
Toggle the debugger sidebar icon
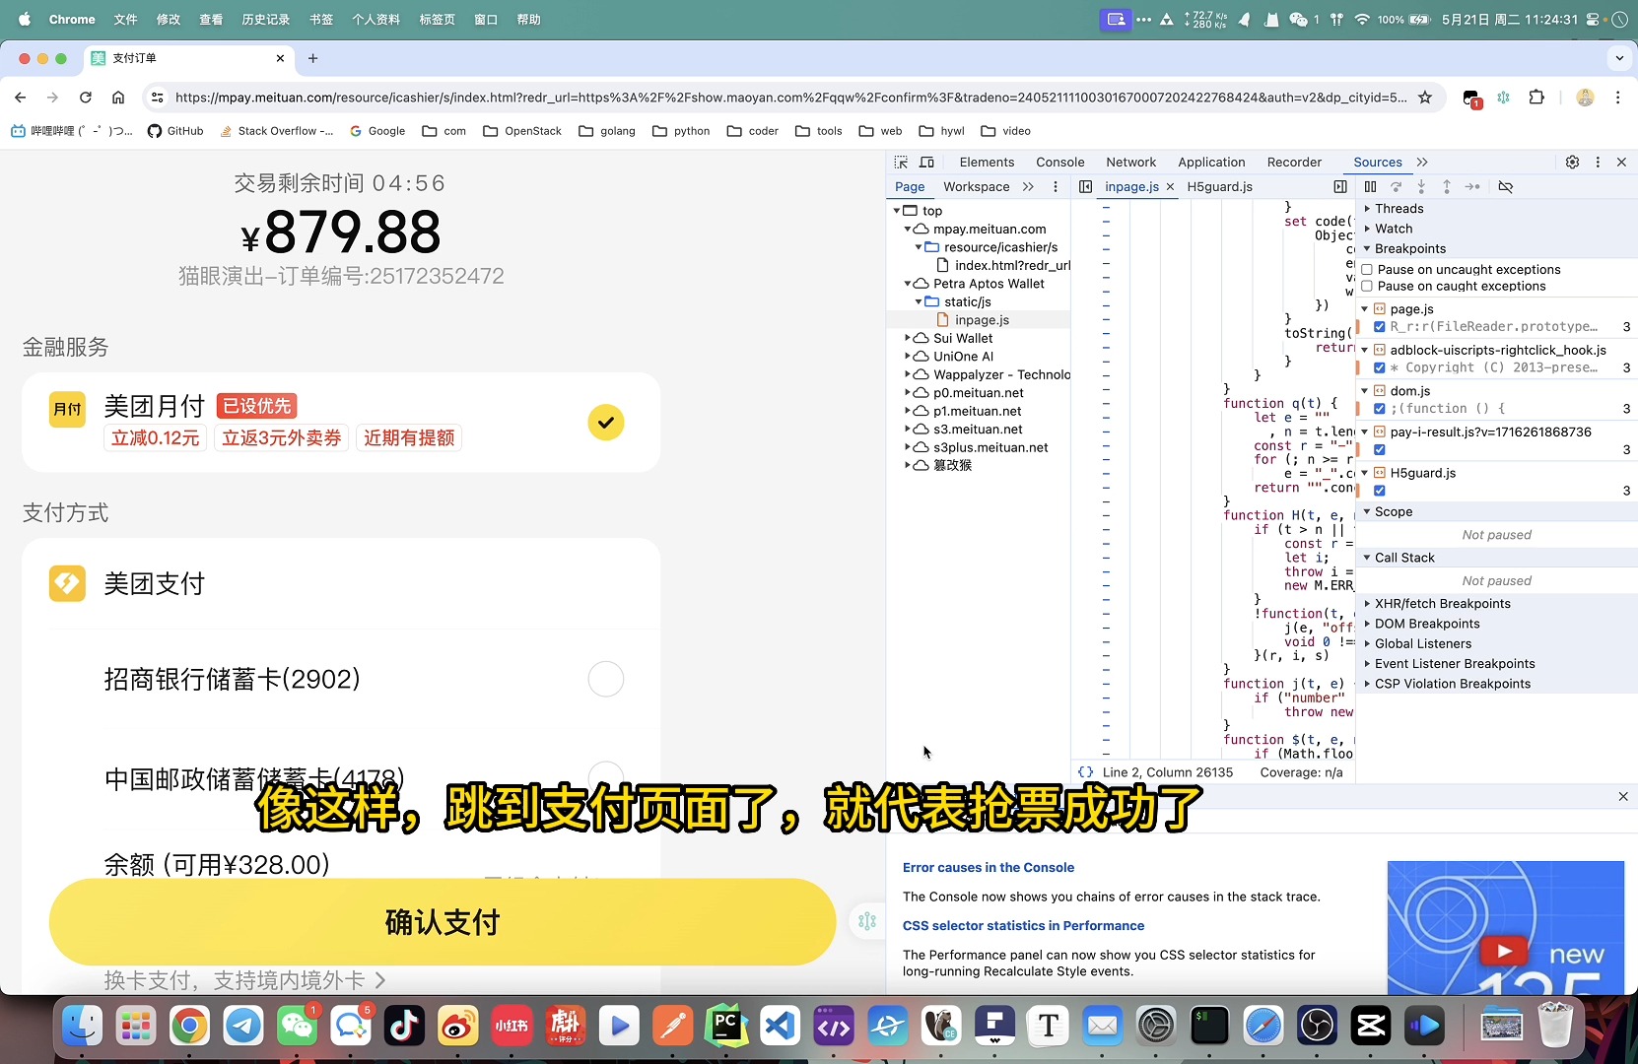click(1340, 187)
